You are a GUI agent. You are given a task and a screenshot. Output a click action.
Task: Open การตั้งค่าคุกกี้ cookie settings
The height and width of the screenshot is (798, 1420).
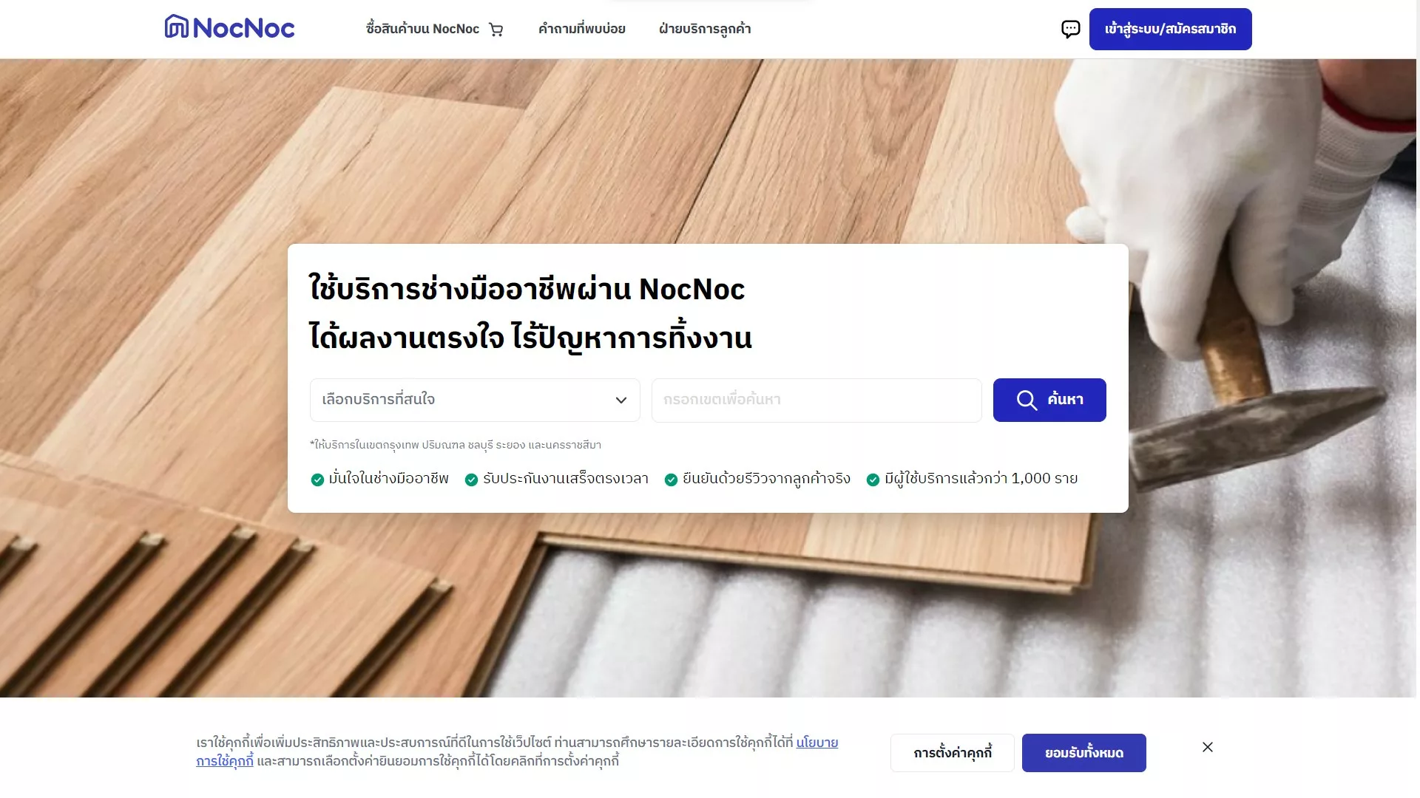(953, 753)
